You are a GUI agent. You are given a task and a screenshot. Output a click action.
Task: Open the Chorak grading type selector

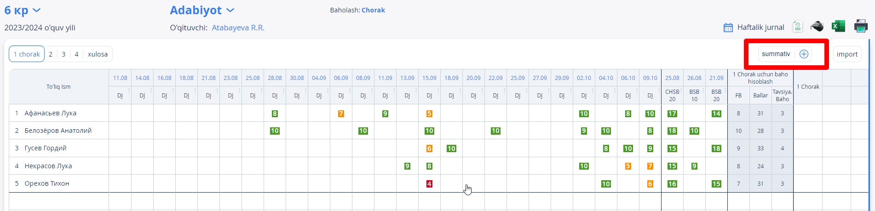(373, 10)
